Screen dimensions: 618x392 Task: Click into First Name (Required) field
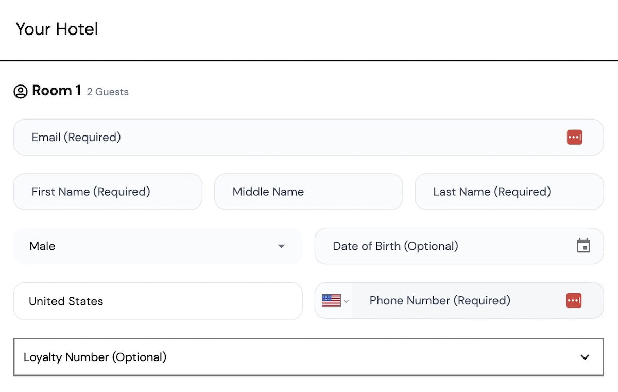108,192
